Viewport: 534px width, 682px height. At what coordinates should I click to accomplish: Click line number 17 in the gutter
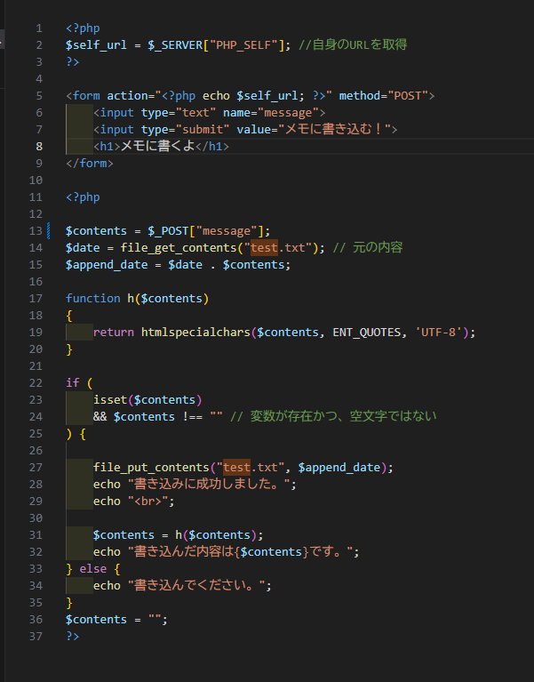click(x=36, y=298)
